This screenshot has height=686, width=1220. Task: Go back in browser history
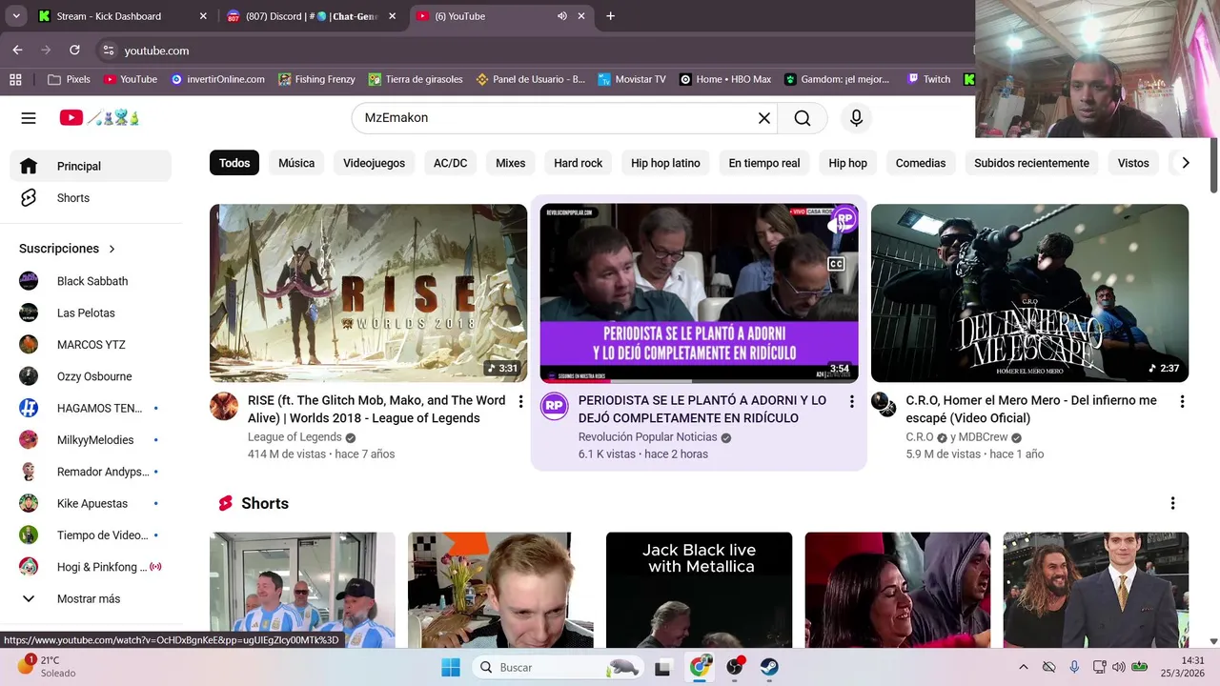tap(17, 50)
